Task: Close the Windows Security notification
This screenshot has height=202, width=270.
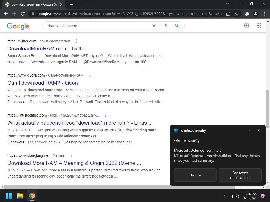Action: point(258,131)
